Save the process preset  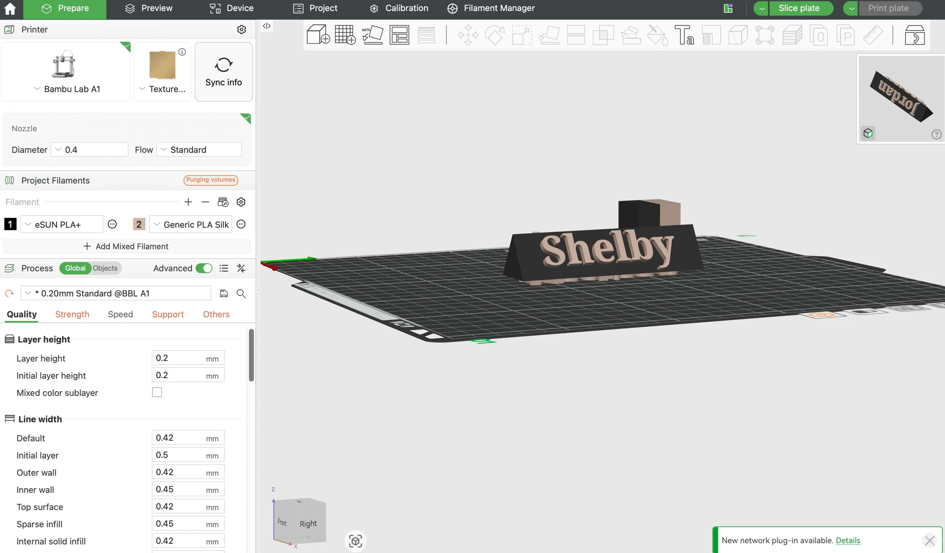pos(224,293)
